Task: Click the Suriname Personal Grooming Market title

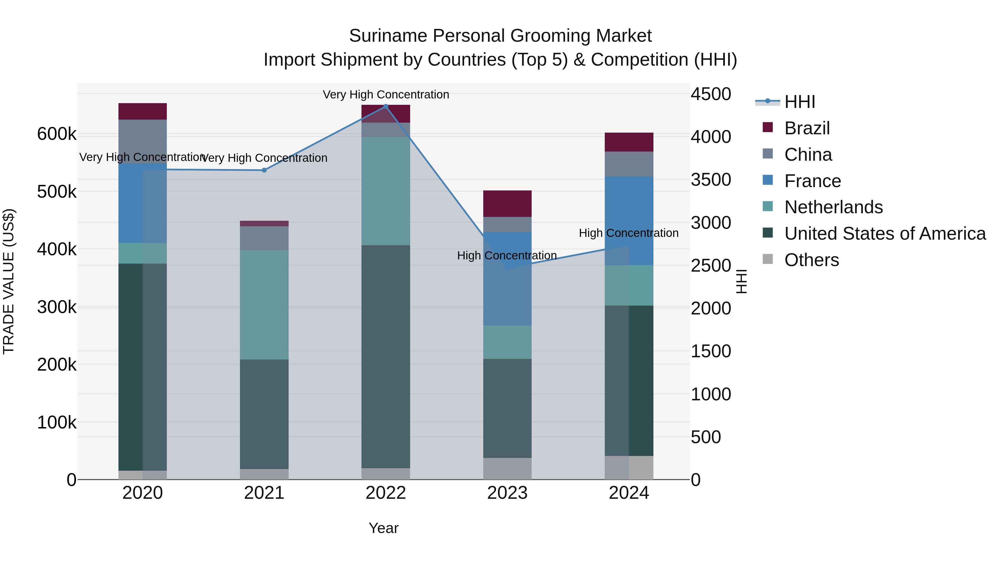Action: tap(500, 36)
